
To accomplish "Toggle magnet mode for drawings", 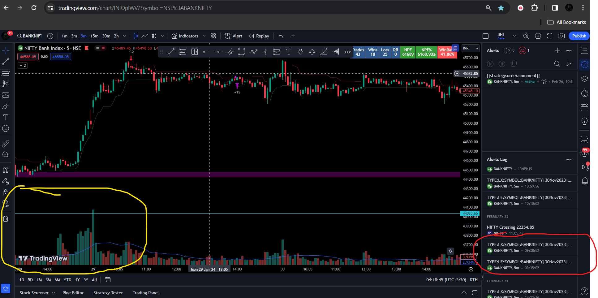I will click(x=6, y=170).
